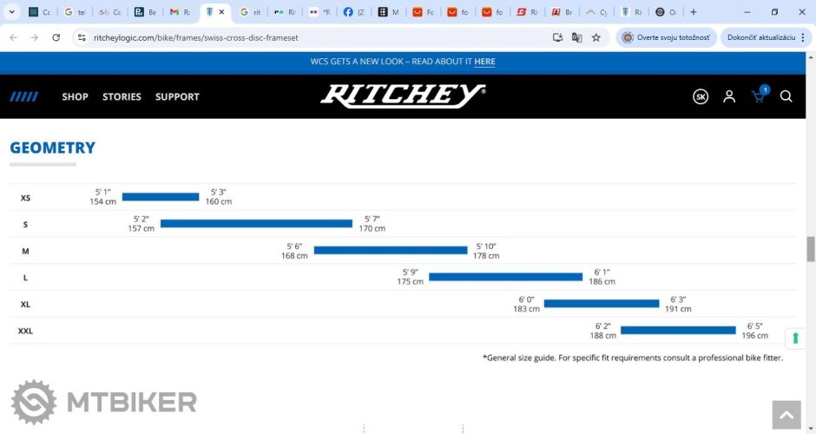Click the translate page icon
The width and height of the screenshot is (816, 434).
576,38
